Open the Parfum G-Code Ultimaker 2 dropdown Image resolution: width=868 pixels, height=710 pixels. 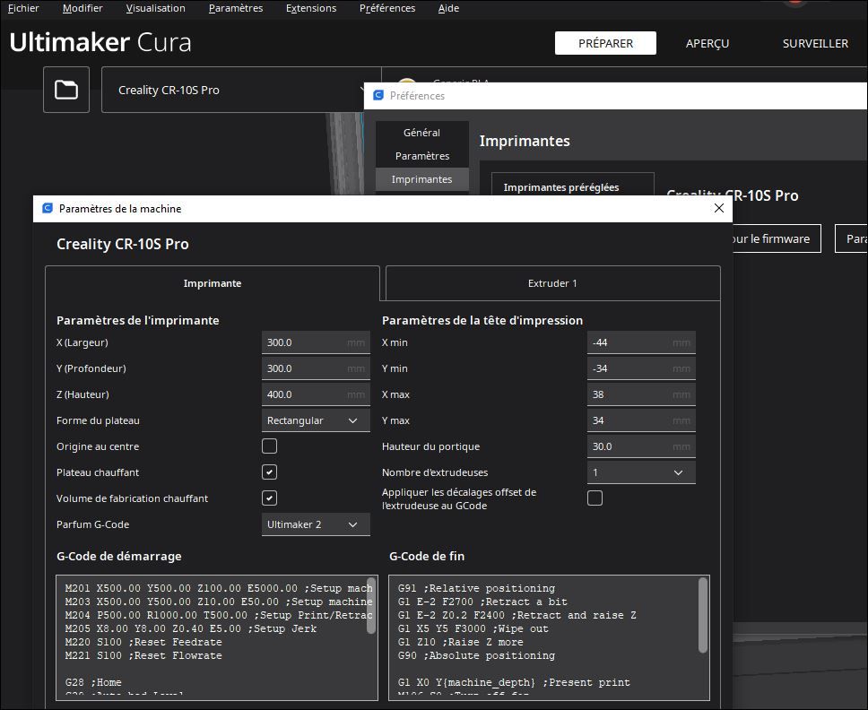(316, 524)
